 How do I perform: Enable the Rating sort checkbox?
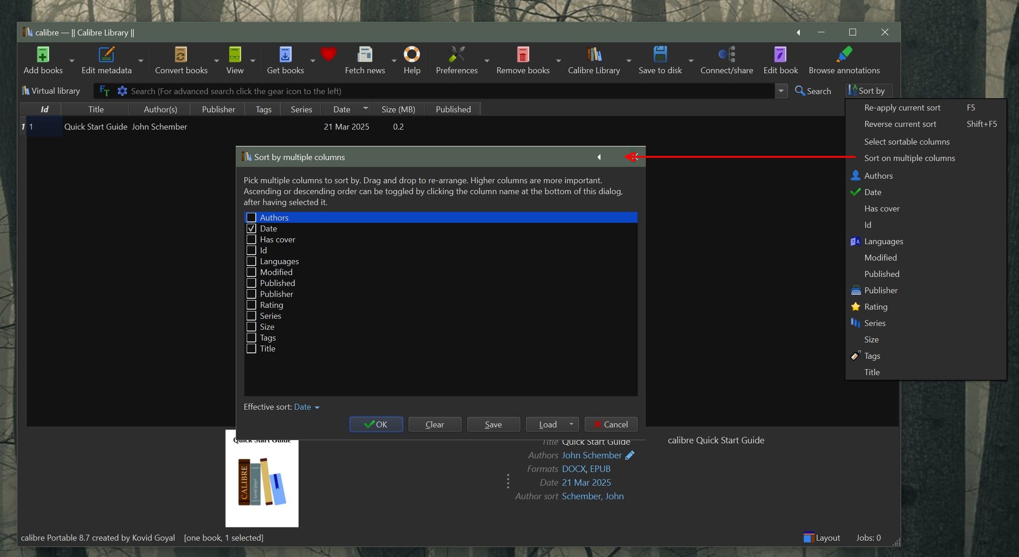251,305
